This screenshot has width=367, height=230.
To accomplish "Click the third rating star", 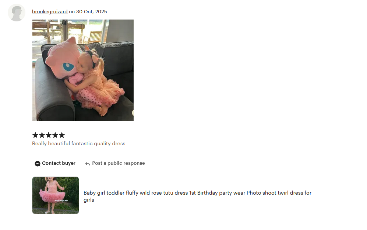I will 49,135.
